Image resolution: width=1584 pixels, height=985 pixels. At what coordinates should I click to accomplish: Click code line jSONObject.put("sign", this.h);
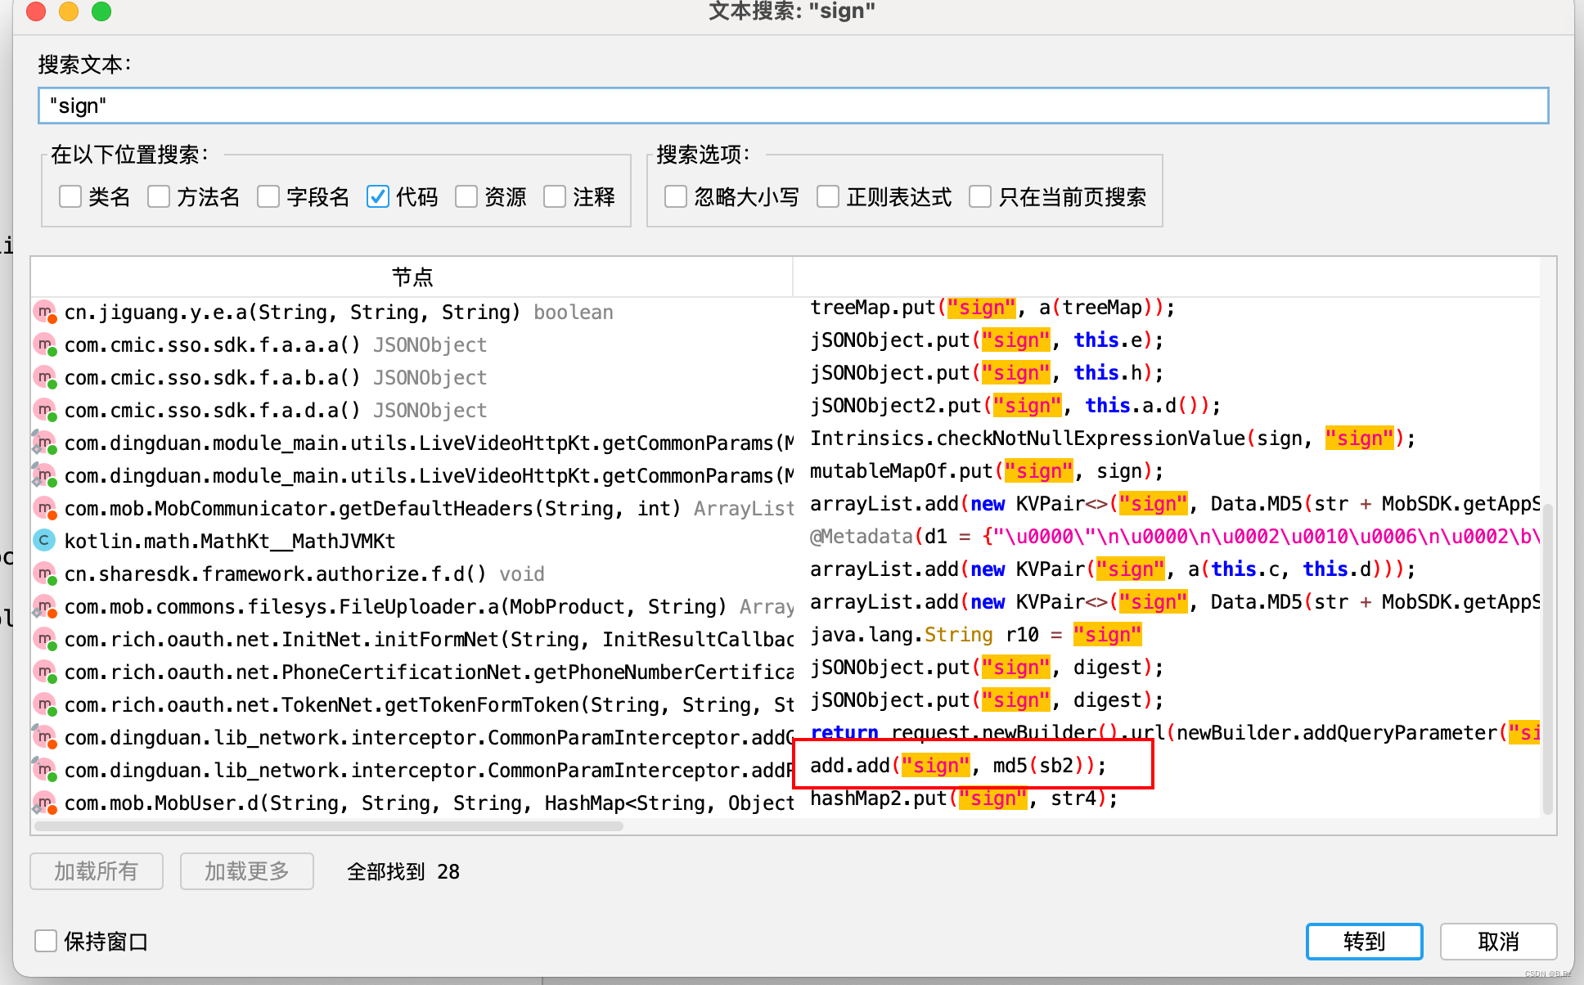tap(987, 373)
